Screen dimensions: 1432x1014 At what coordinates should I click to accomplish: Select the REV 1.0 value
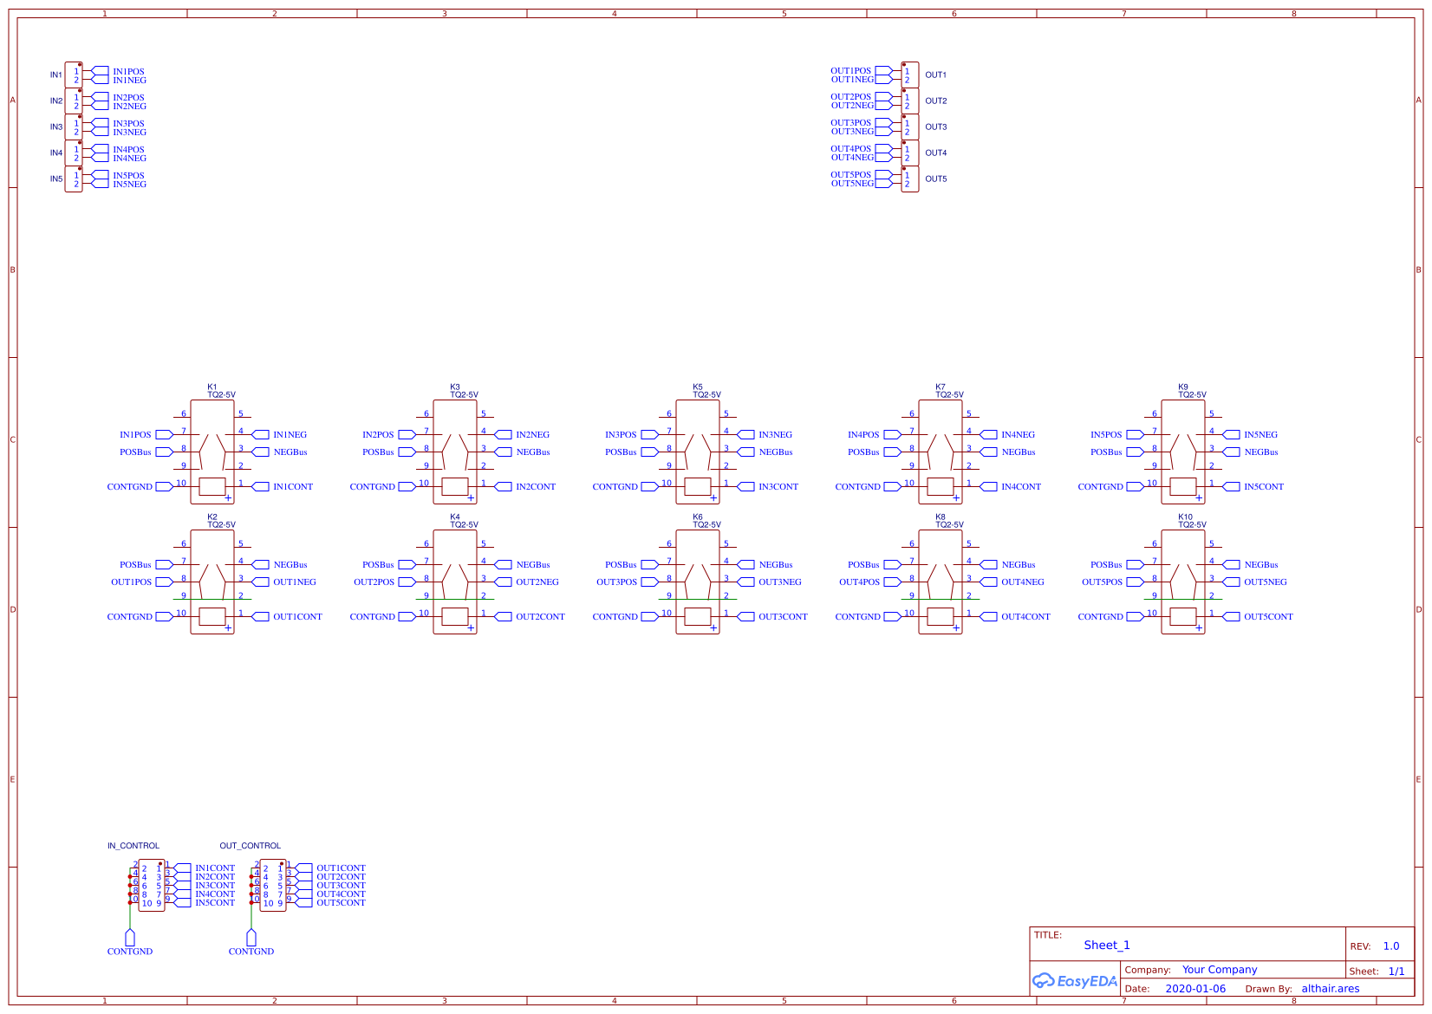click(x=1390, y=946)
